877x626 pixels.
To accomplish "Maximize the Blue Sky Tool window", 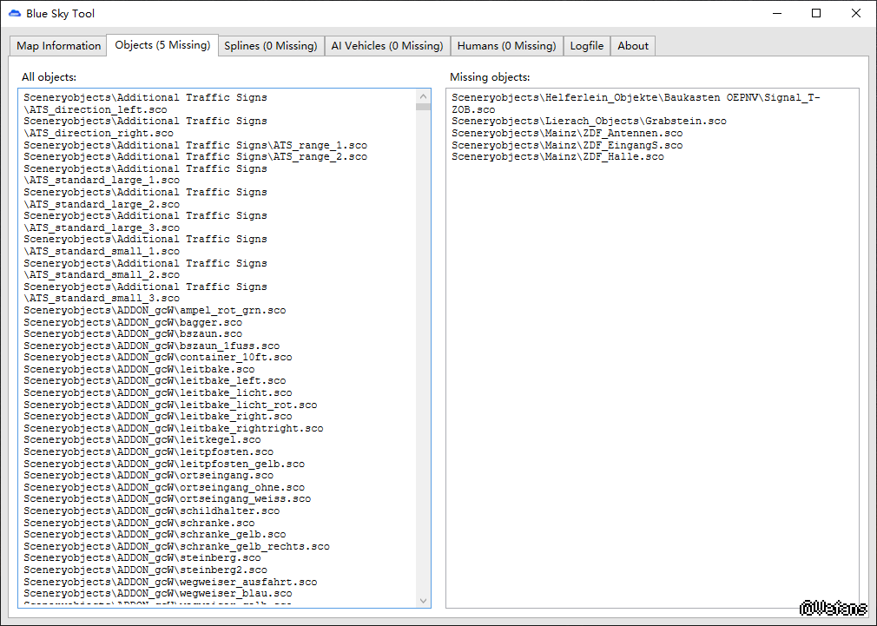I will [x=815, y=13].
